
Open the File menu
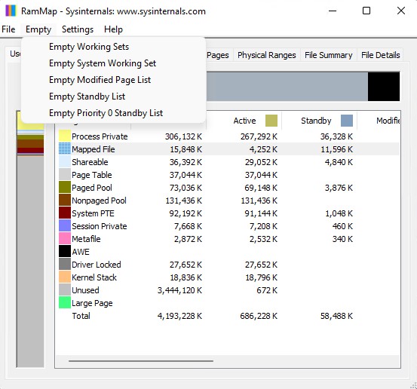tap(8, 29)
